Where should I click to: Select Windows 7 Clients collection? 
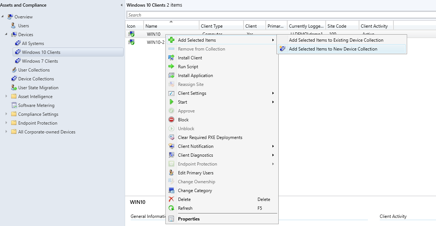(x=40, y=61)
